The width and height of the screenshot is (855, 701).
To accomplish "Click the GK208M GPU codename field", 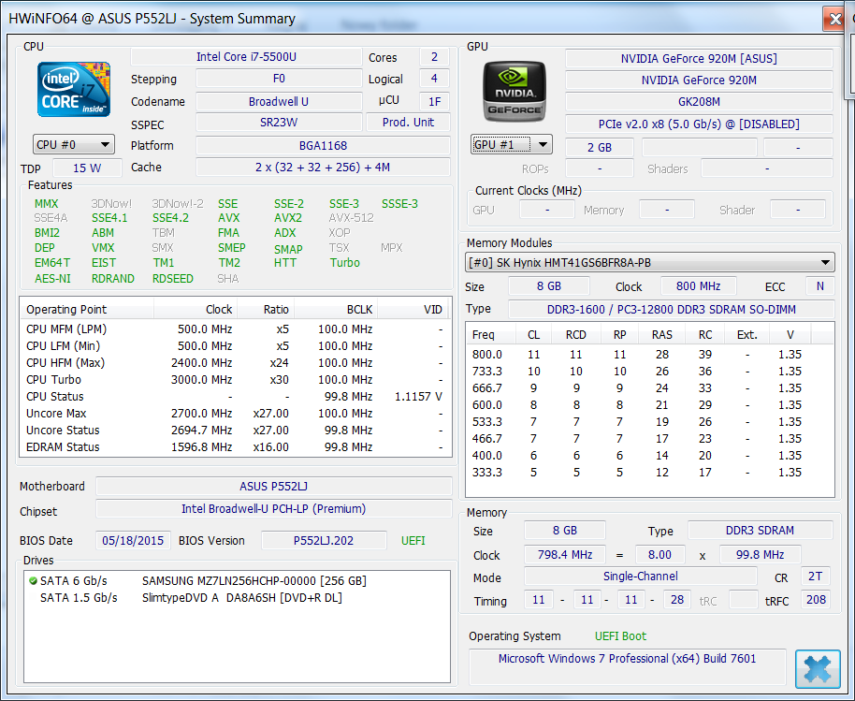I will (699, 101).
